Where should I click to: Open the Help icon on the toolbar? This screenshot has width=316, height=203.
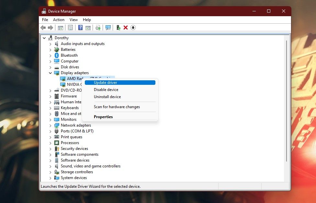point(80,28)
